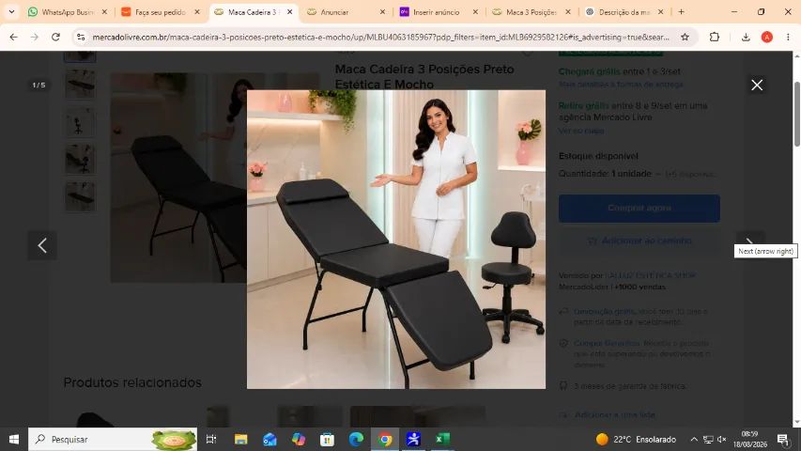
Task: Click the 1 / 5 image counter
Action: pyautogui.click(x=39, y=85)
